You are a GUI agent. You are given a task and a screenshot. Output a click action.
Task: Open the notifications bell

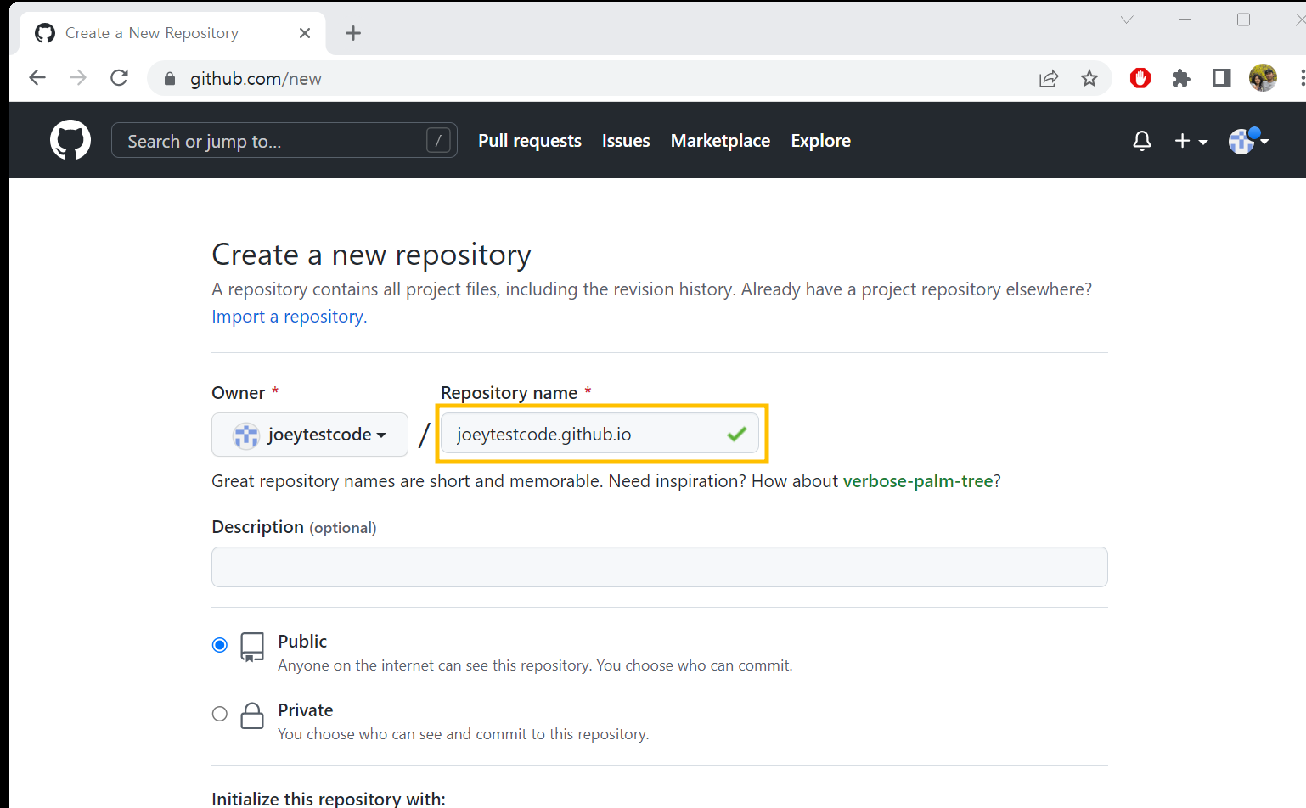(x=1142, y=141)
